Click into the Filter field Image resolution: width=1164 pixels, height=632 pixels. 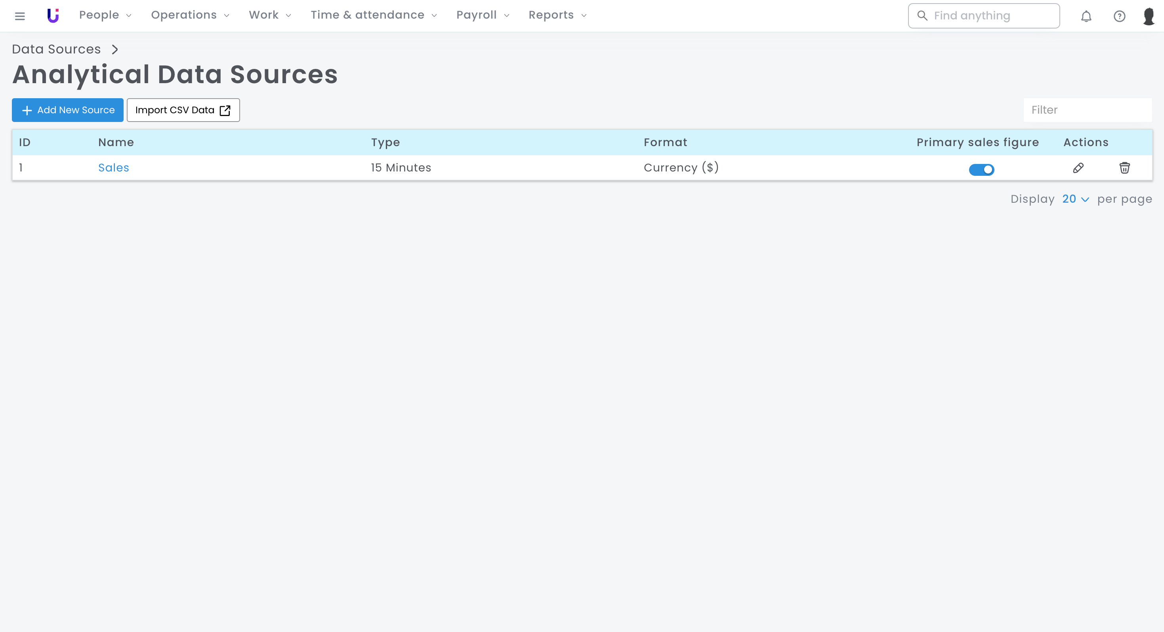pyautogui.click(x=1087, y=110)
